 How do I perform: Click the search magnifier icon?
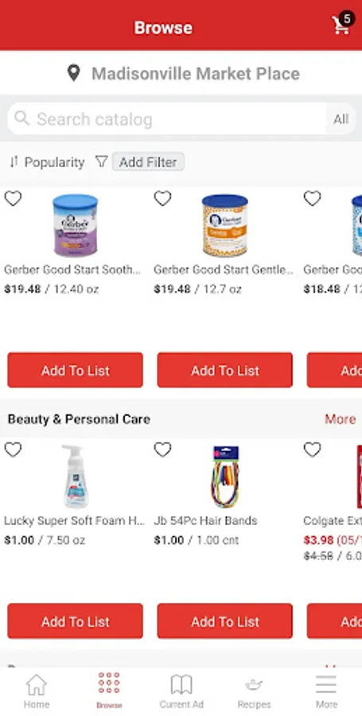tap(21, 119)
